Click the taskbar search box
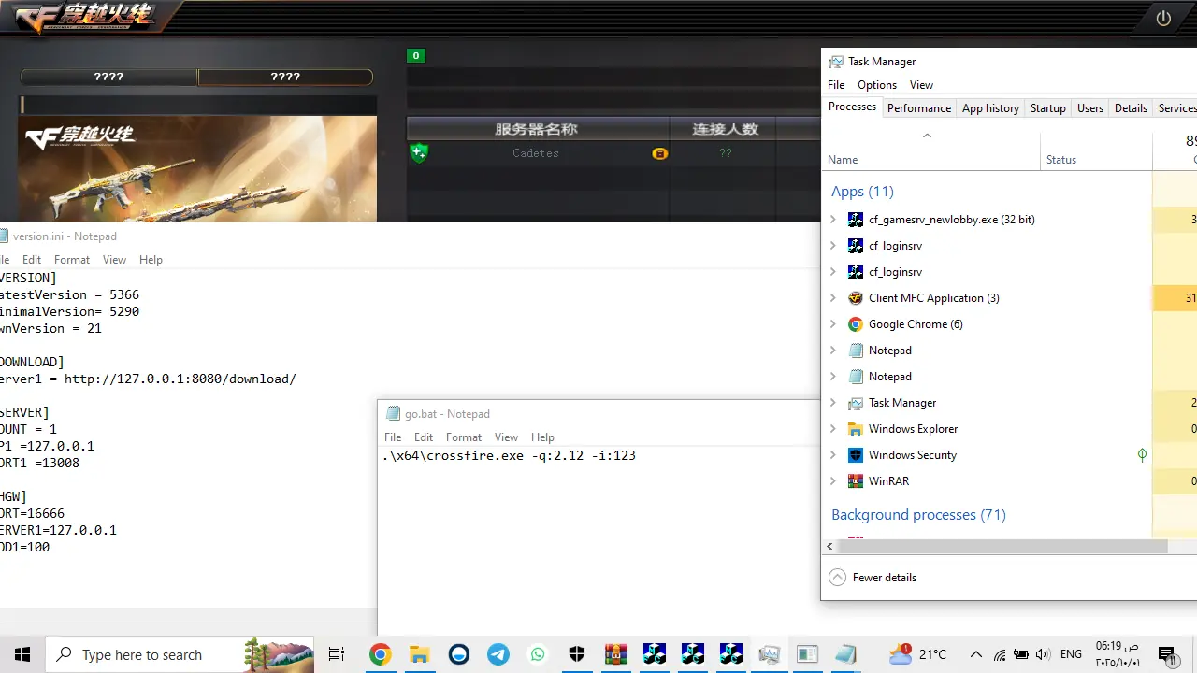 pos(180,654)
